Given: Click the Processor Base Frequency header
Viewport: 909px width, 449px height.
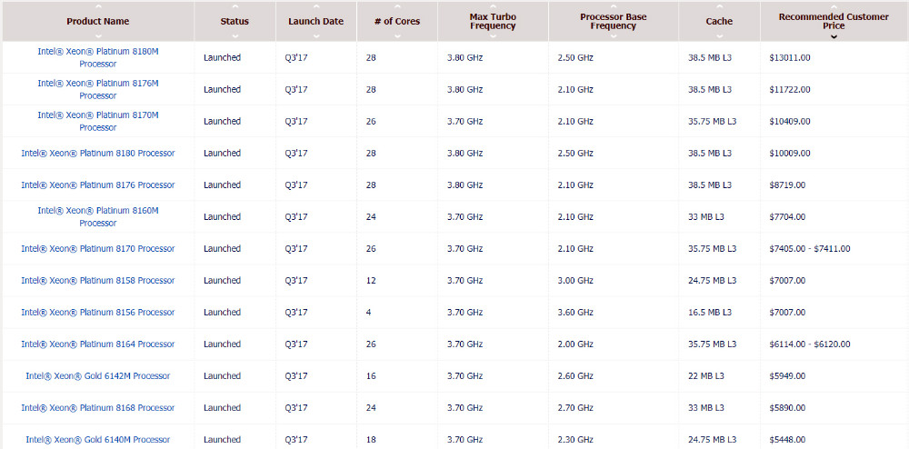Looking at the screenshot, I should (x=614, y=22).
